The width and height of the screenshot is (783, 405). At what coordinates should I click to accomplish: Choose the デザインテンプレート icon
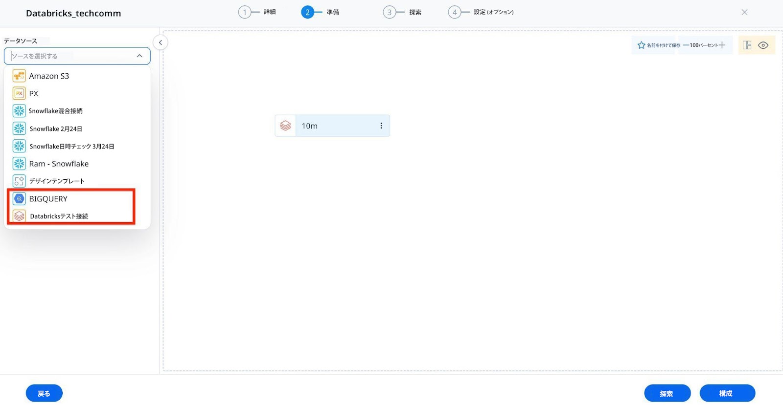tap(19, 181)
